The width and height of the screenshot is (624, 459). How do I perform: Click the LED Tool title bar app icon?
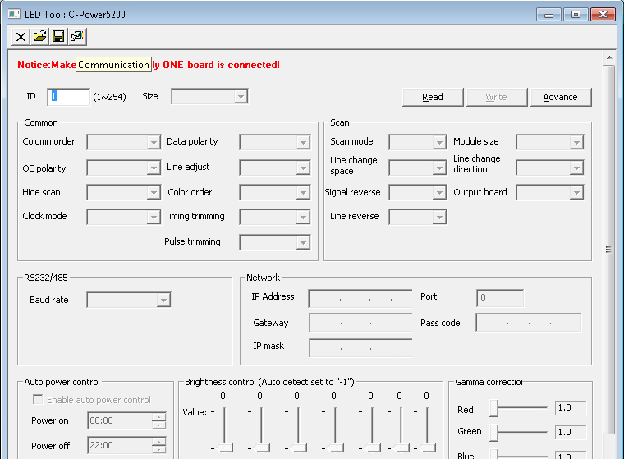click(14, 14)
